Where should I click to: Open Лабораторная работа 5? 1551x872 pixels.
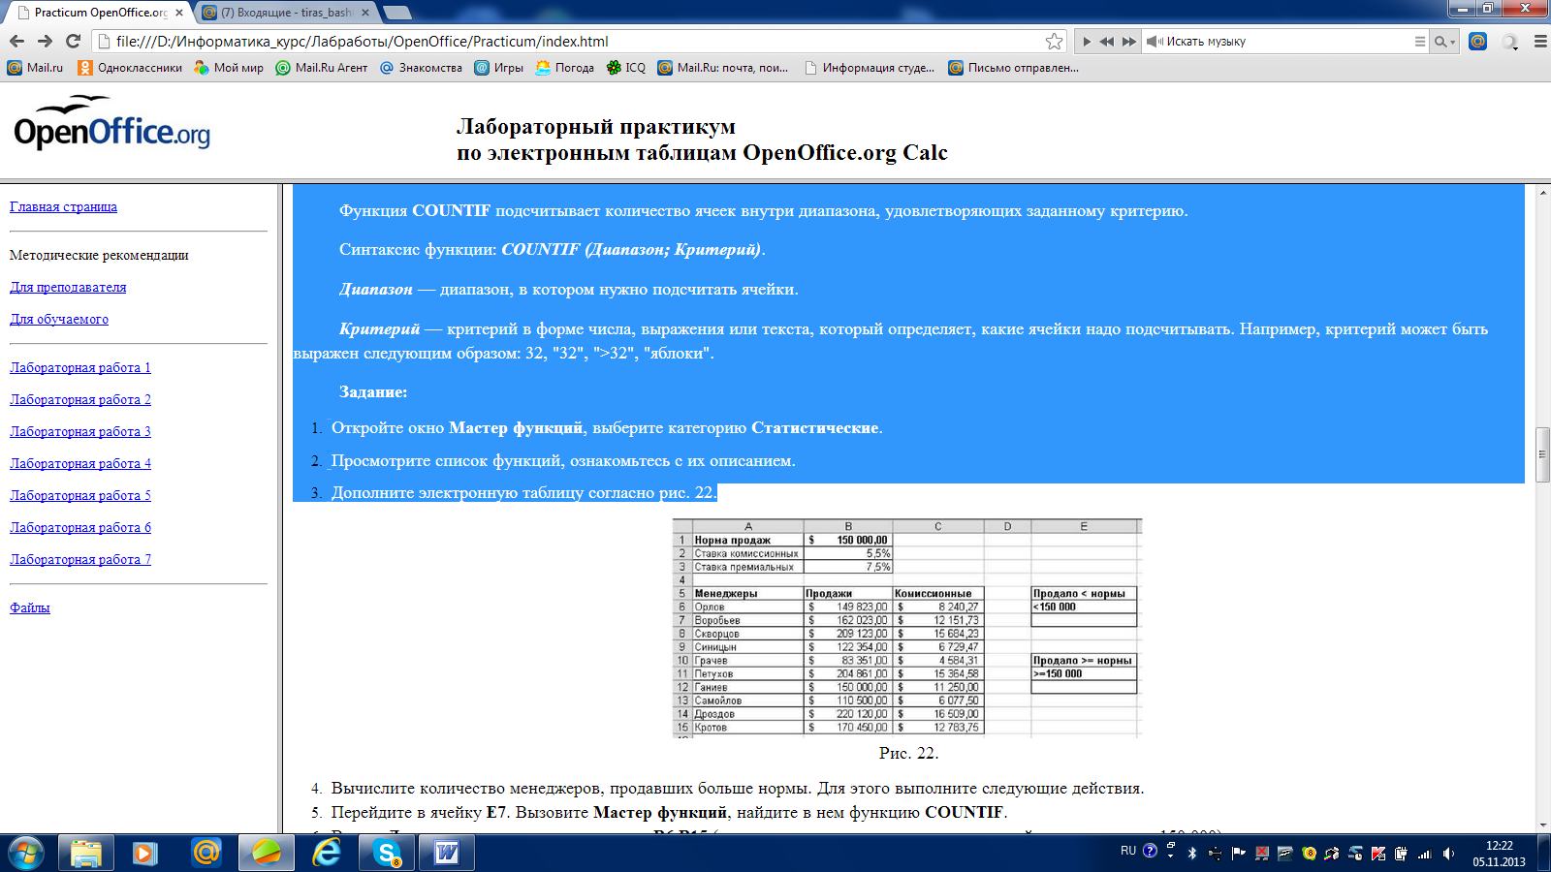(80, 495)
